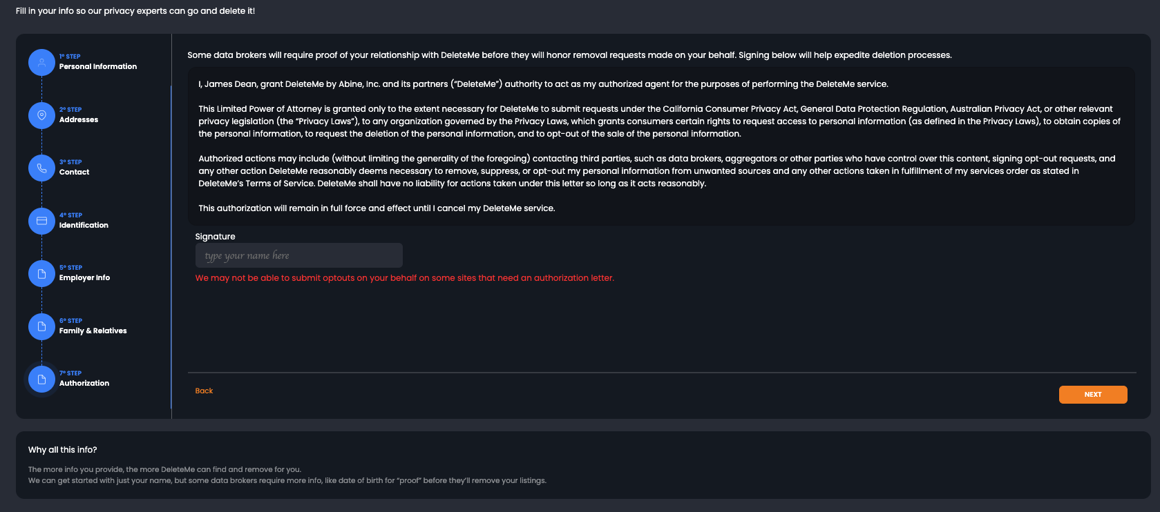Screen dimensions: 1160x512
Task: Select the Addresses location pin icon
Action: click(x=41, y=115)
